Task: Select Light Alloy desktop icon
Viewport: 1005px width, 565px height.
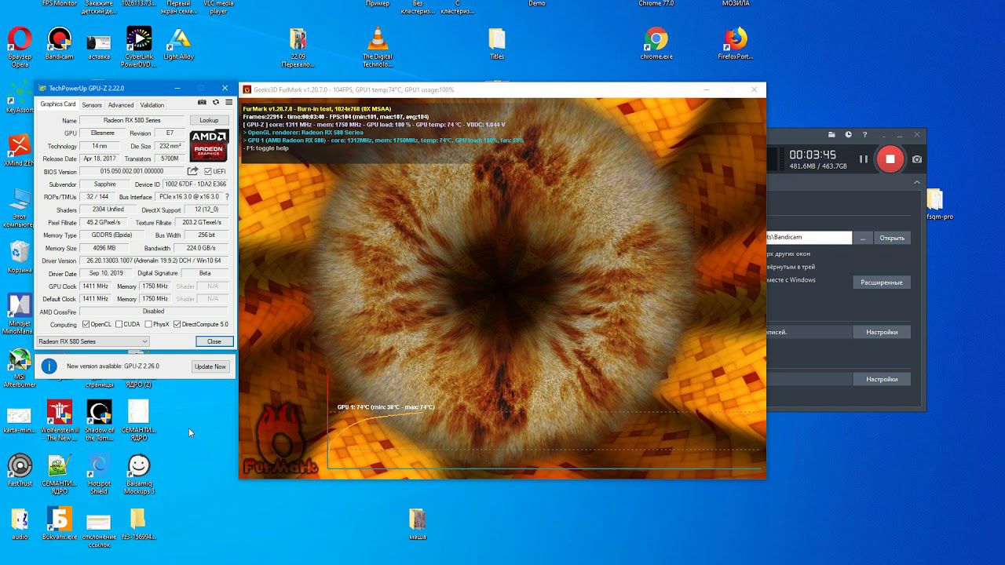Action: point(179,45)
